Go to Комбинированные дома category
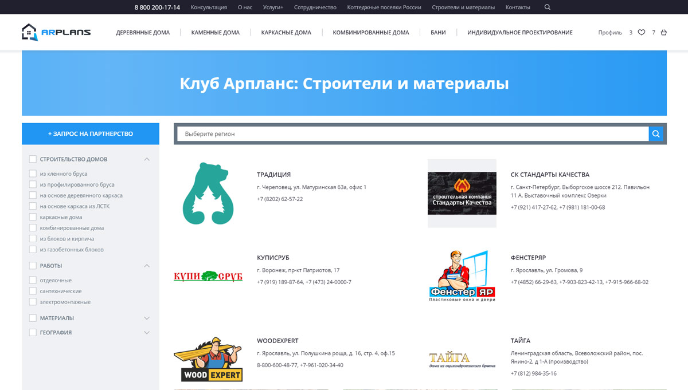688x390 pixels. 371,33
